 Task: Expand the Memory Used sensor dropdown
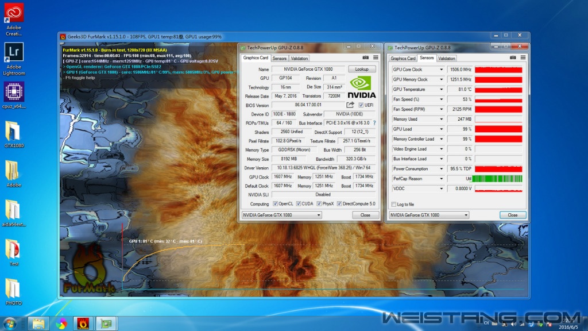click(441, 119)
